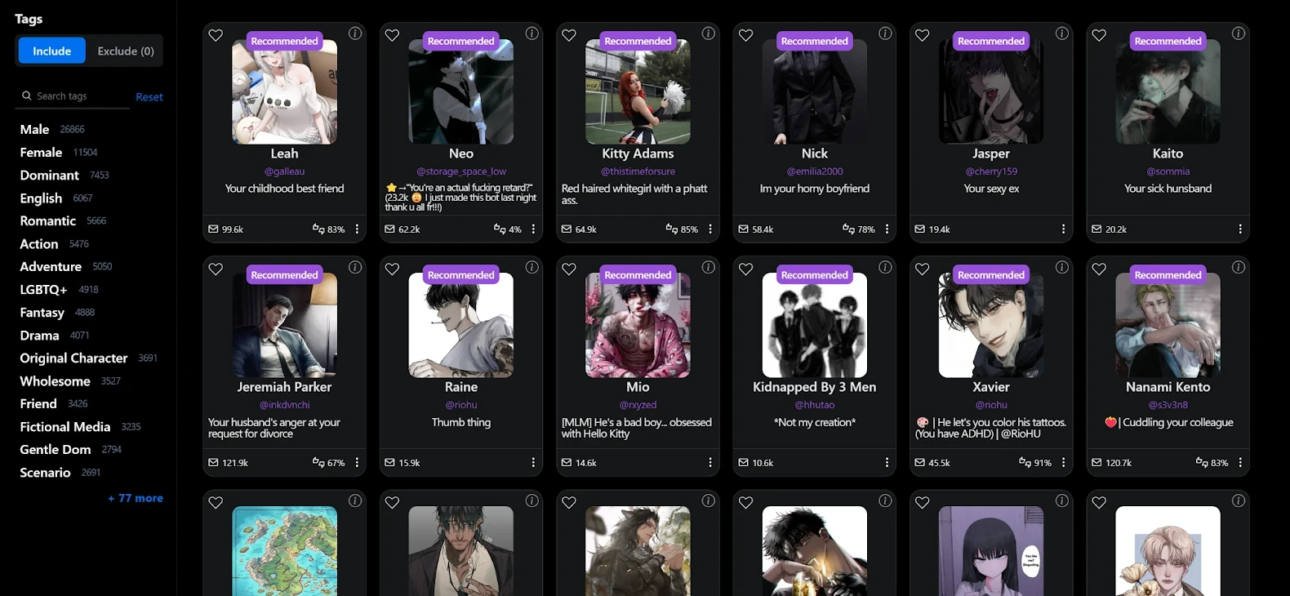Open info icon on Xavier card
1290x596 pixels.
1062,267
